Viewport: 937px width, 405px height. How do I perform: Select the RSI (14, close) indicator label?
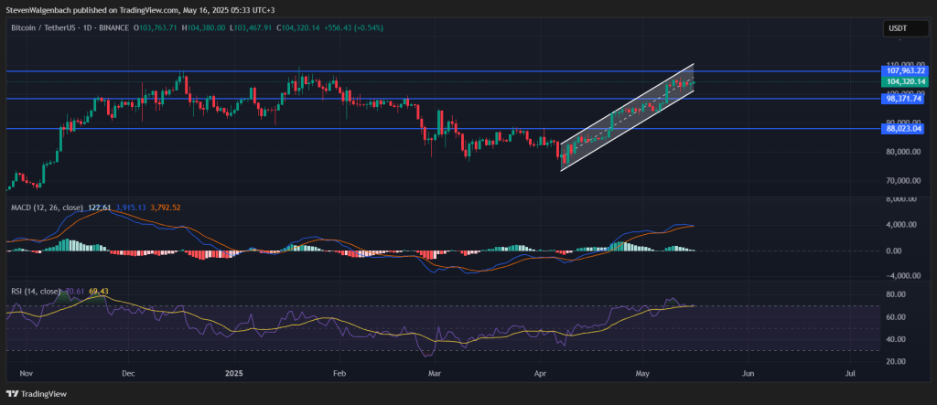click(x=36, y=290)
